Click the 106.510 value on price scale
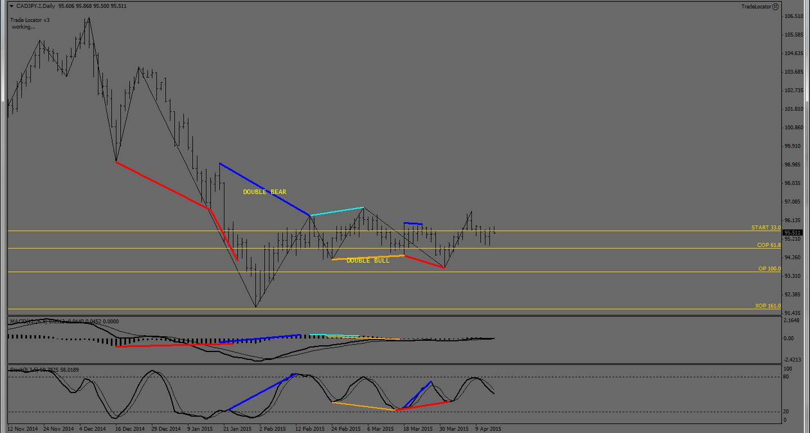The width and height of the screenshot is (810, 433). [x=793, y=16]
